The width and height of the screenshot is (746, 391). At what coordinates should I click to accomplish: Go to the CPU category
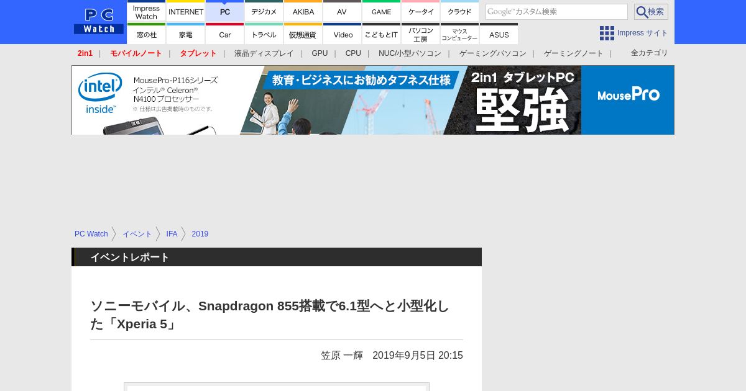pyautogui.click(x=353, y=53)
